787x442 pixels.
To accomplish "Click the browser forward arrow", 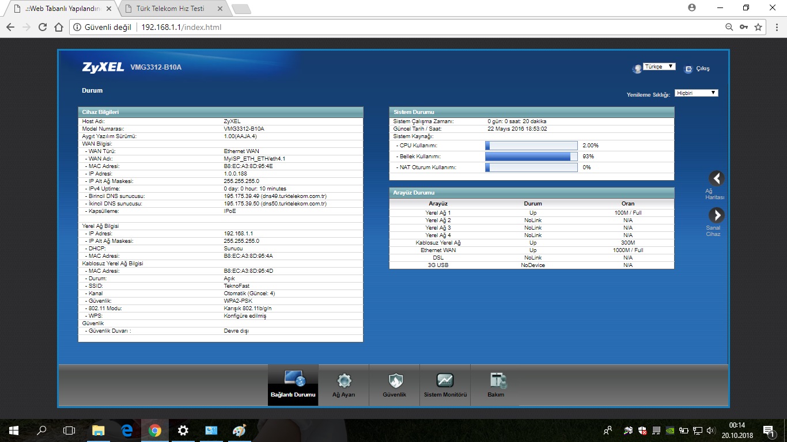I will pos(27,27).
